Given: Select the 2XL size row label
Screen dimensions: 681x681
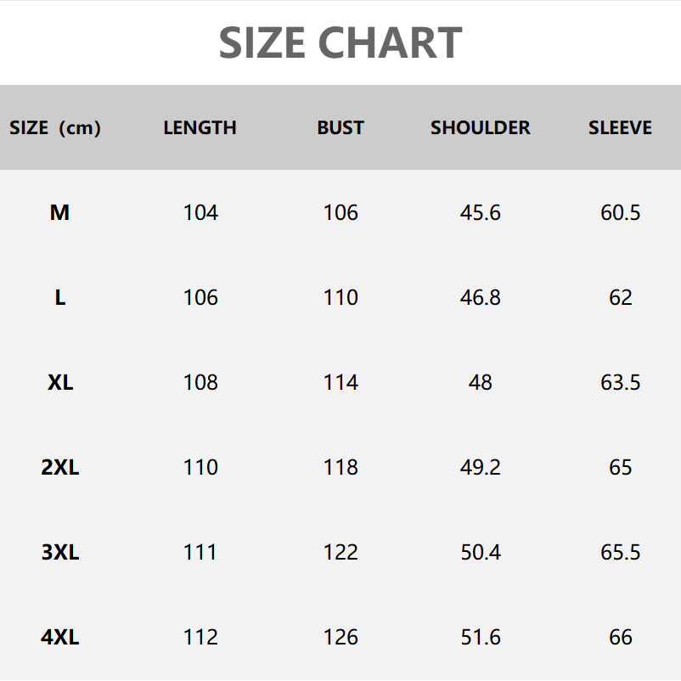Looking at the screenshot, I should [59, 467].
